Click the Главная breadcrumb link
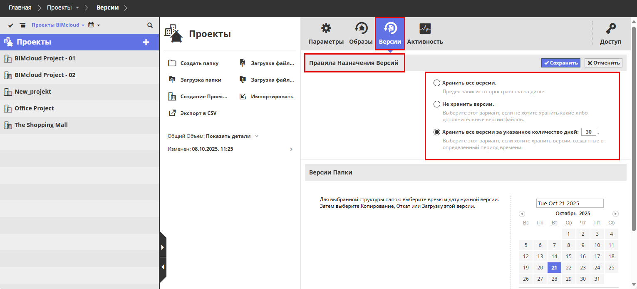 (x=20, y=7)
